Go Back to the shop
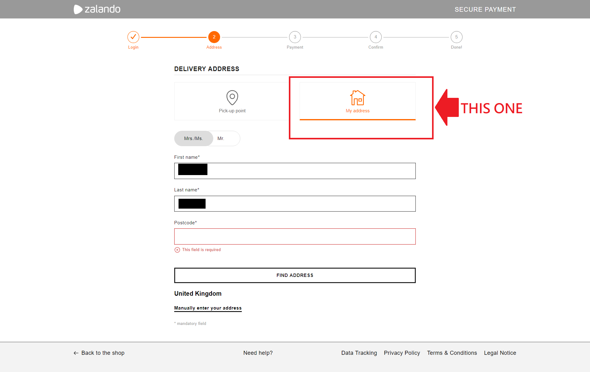Screen dimensions: 590x372 coord(99,353)
